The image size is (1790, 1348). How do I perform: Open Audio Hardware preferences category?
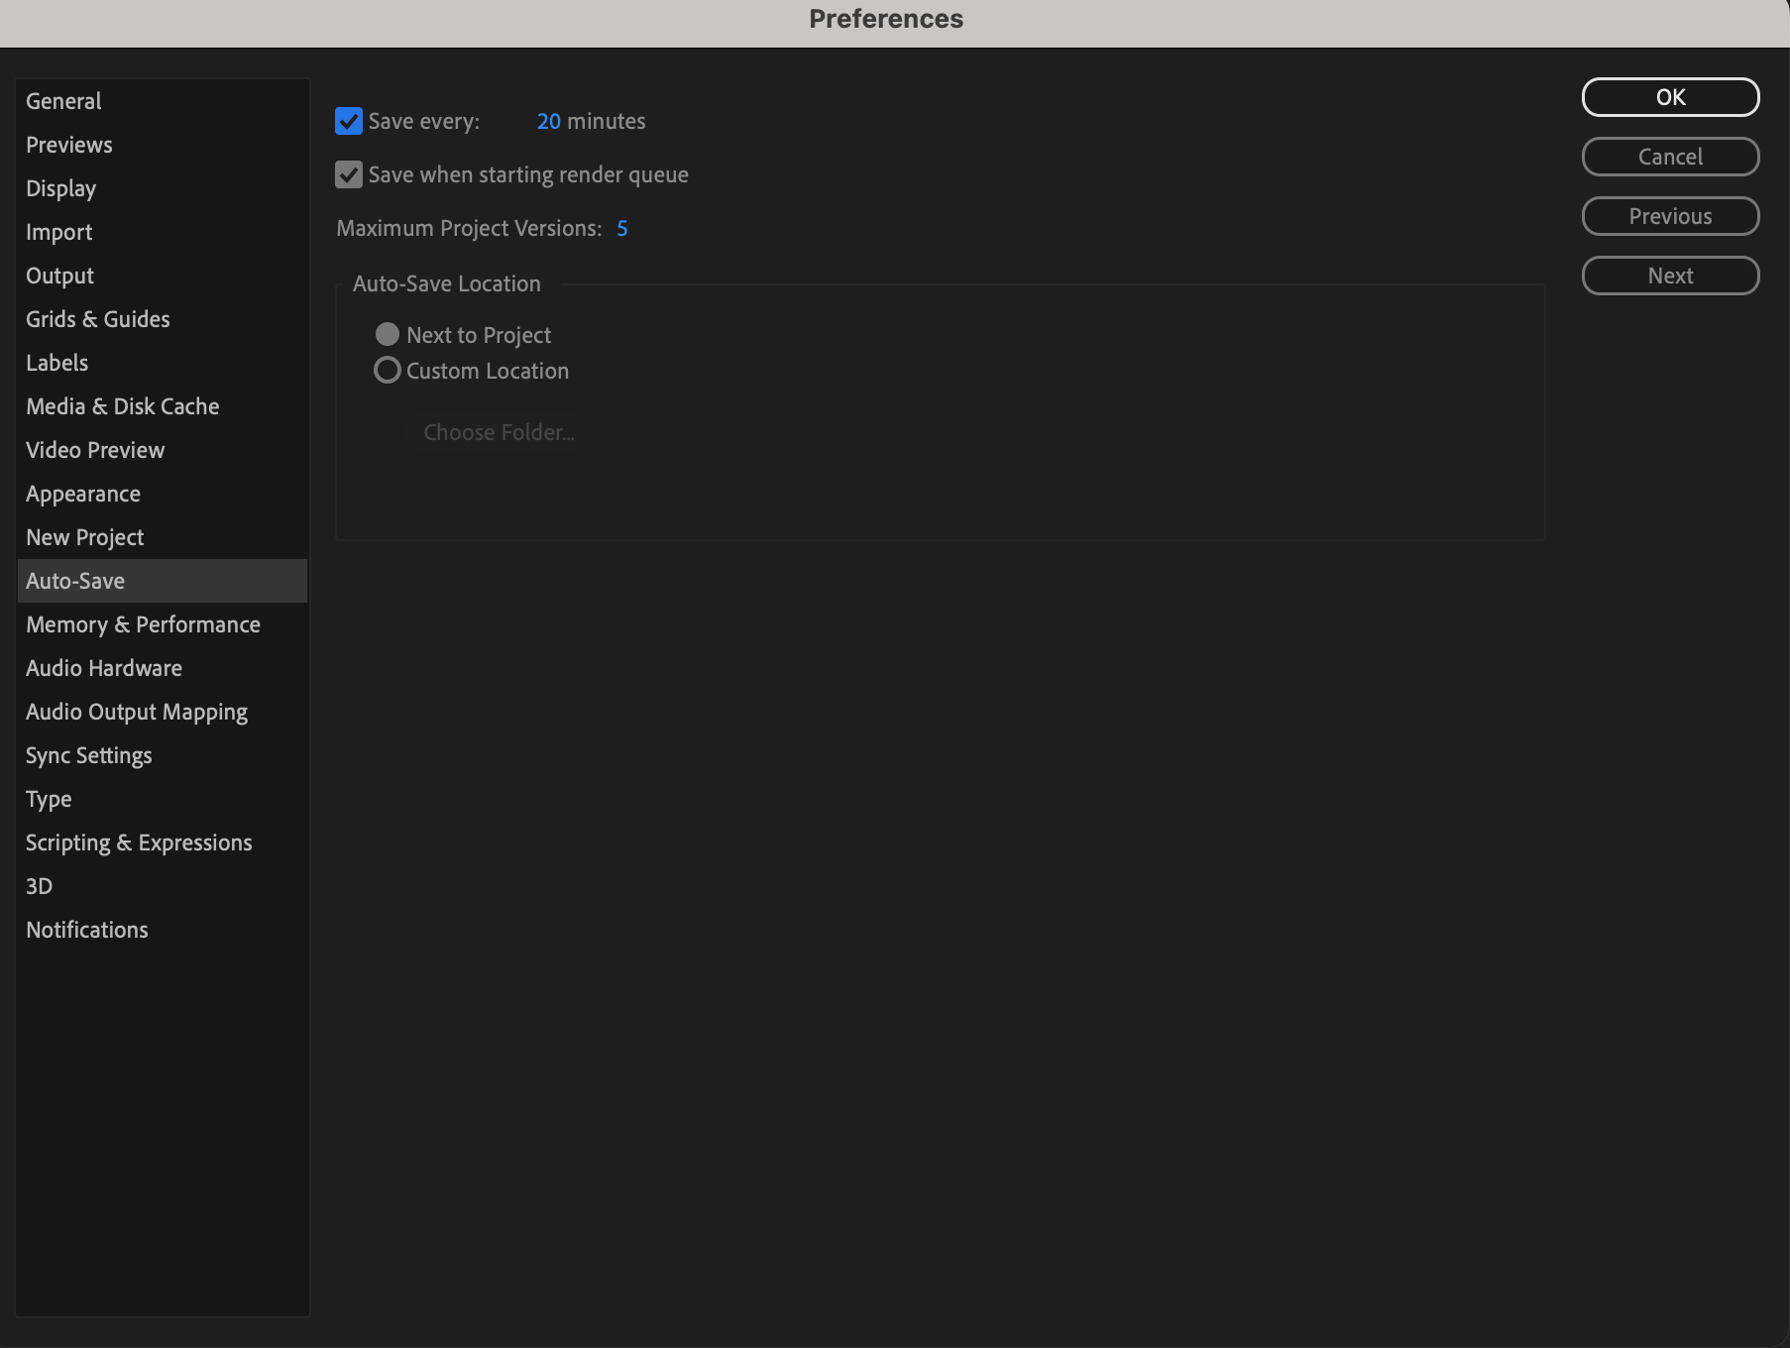(163, 668)
